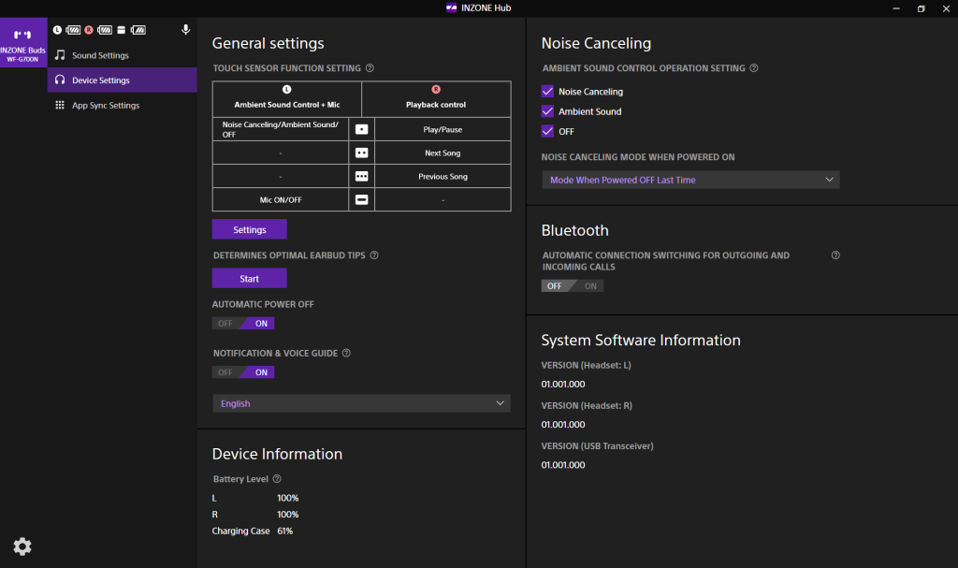958x568 pixels.
Task: Click the maximize/restore window button
Action: coord(922,8)
